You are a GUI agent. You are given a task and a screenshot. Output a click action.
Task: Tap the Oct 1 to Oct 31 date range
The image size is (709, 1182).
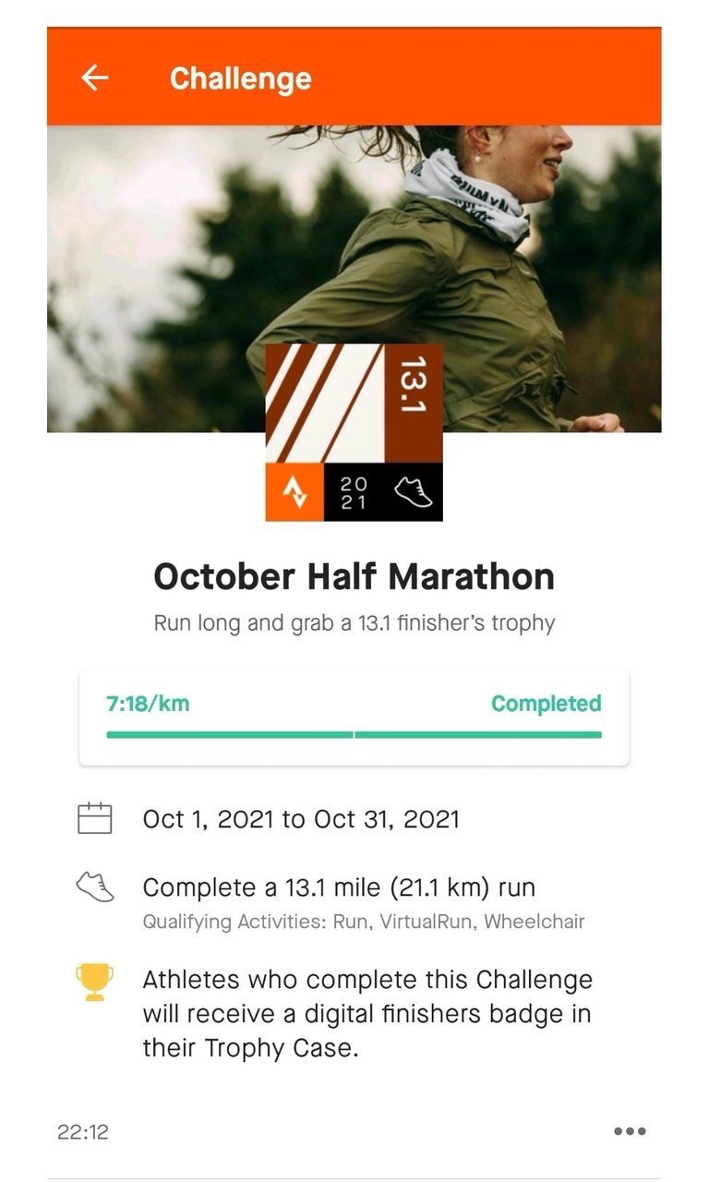point(301,819)
